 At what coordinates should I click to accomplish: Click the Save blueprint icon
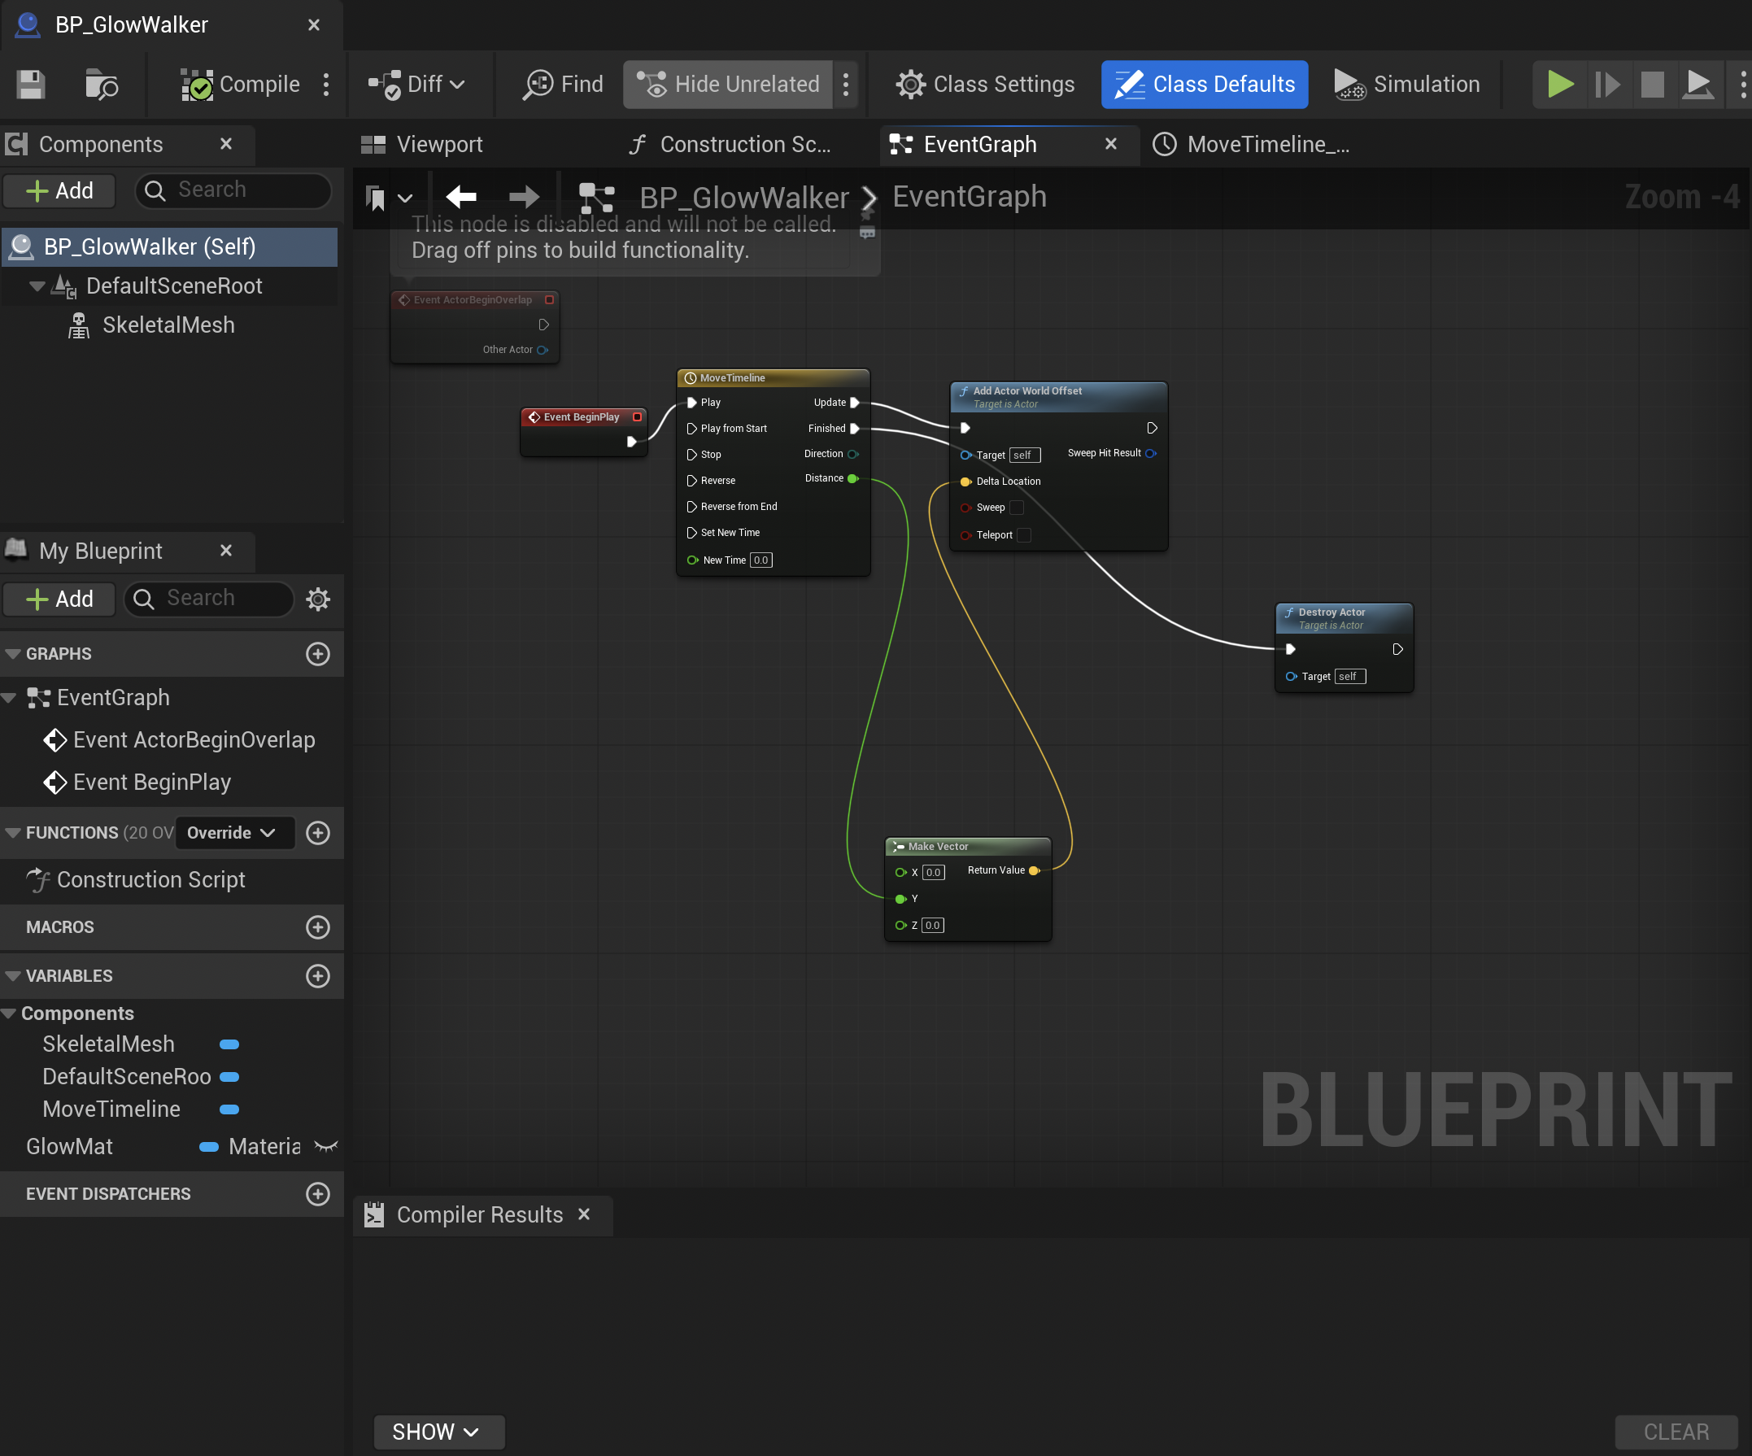coord(31,85)
